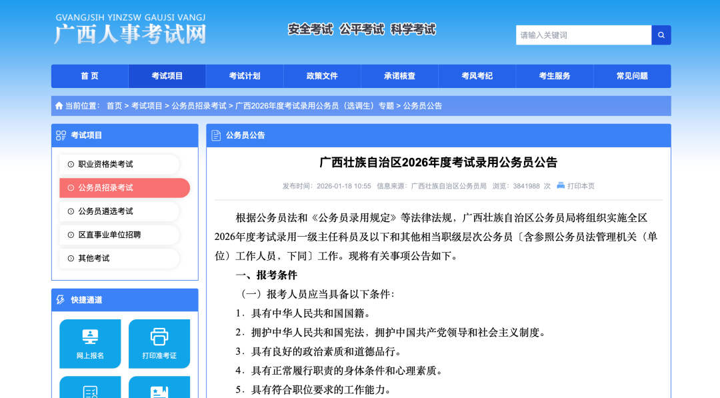720x398 pixels.
Task: Select 职业资格类考试 in sidebar
Action: 105,164
